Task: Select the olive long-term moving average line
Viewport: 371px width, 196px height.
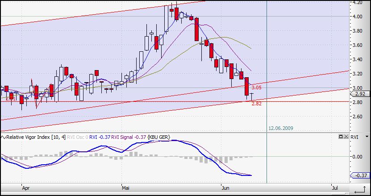Action: [232, 39]
